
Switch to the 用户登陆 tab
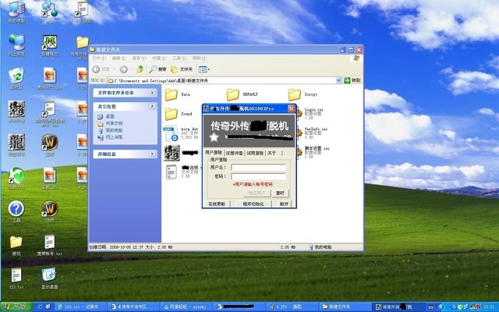point(213,153)
